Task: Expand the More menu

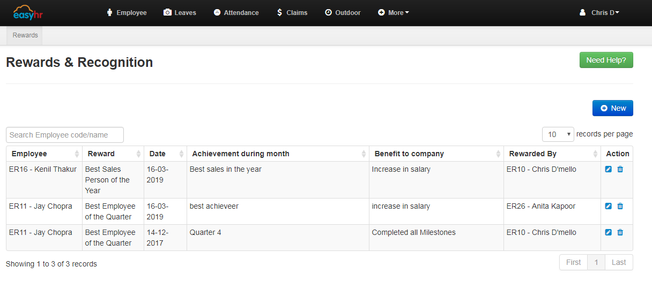Action: [394, 12]
